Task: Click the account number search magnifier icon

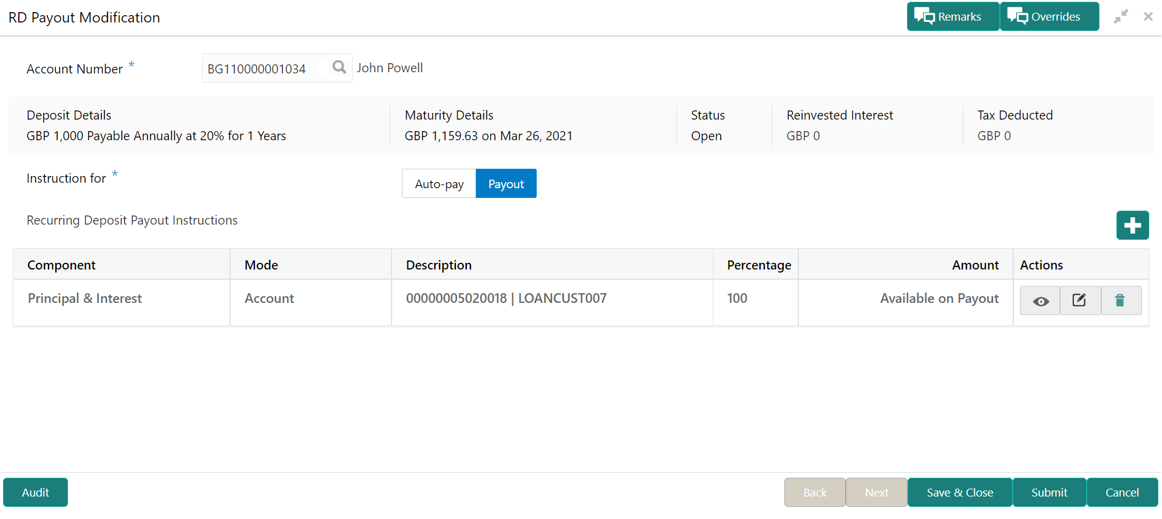Action: pos(339,67)
